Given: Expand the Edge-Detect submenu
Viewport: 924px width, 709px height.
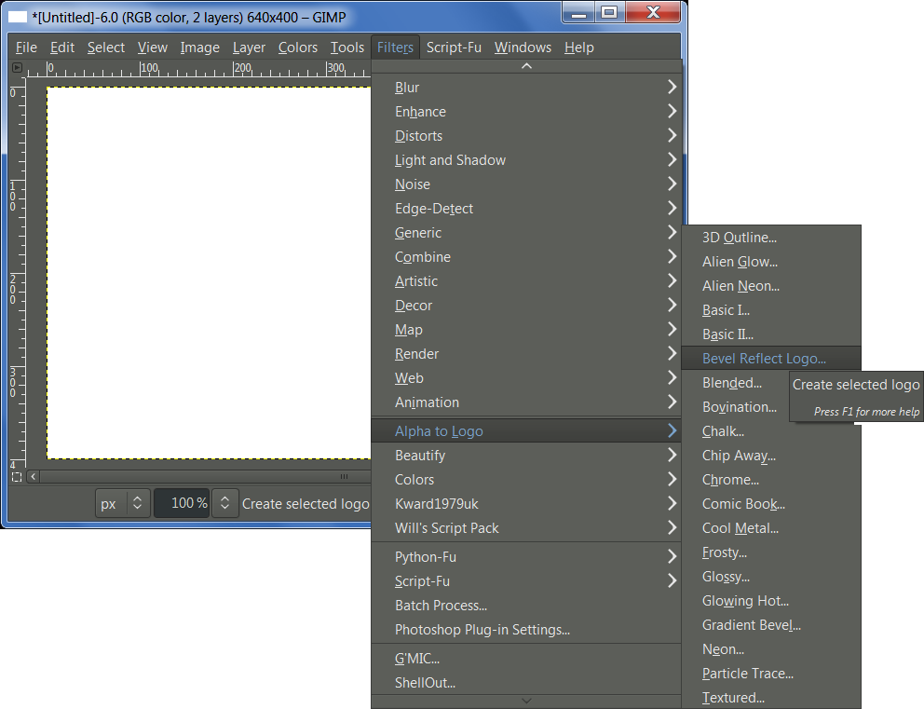Looking at the screenshot, I should [526, 208].
